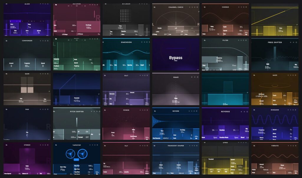Click the Chorus Delay 12.0 ms slider

[x=212, y=28]
